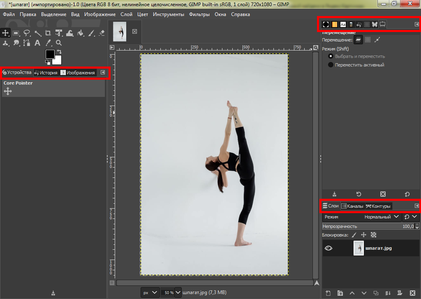Choose the Crop tool in toolbox
421x299 pixels.
click(49, 33)
